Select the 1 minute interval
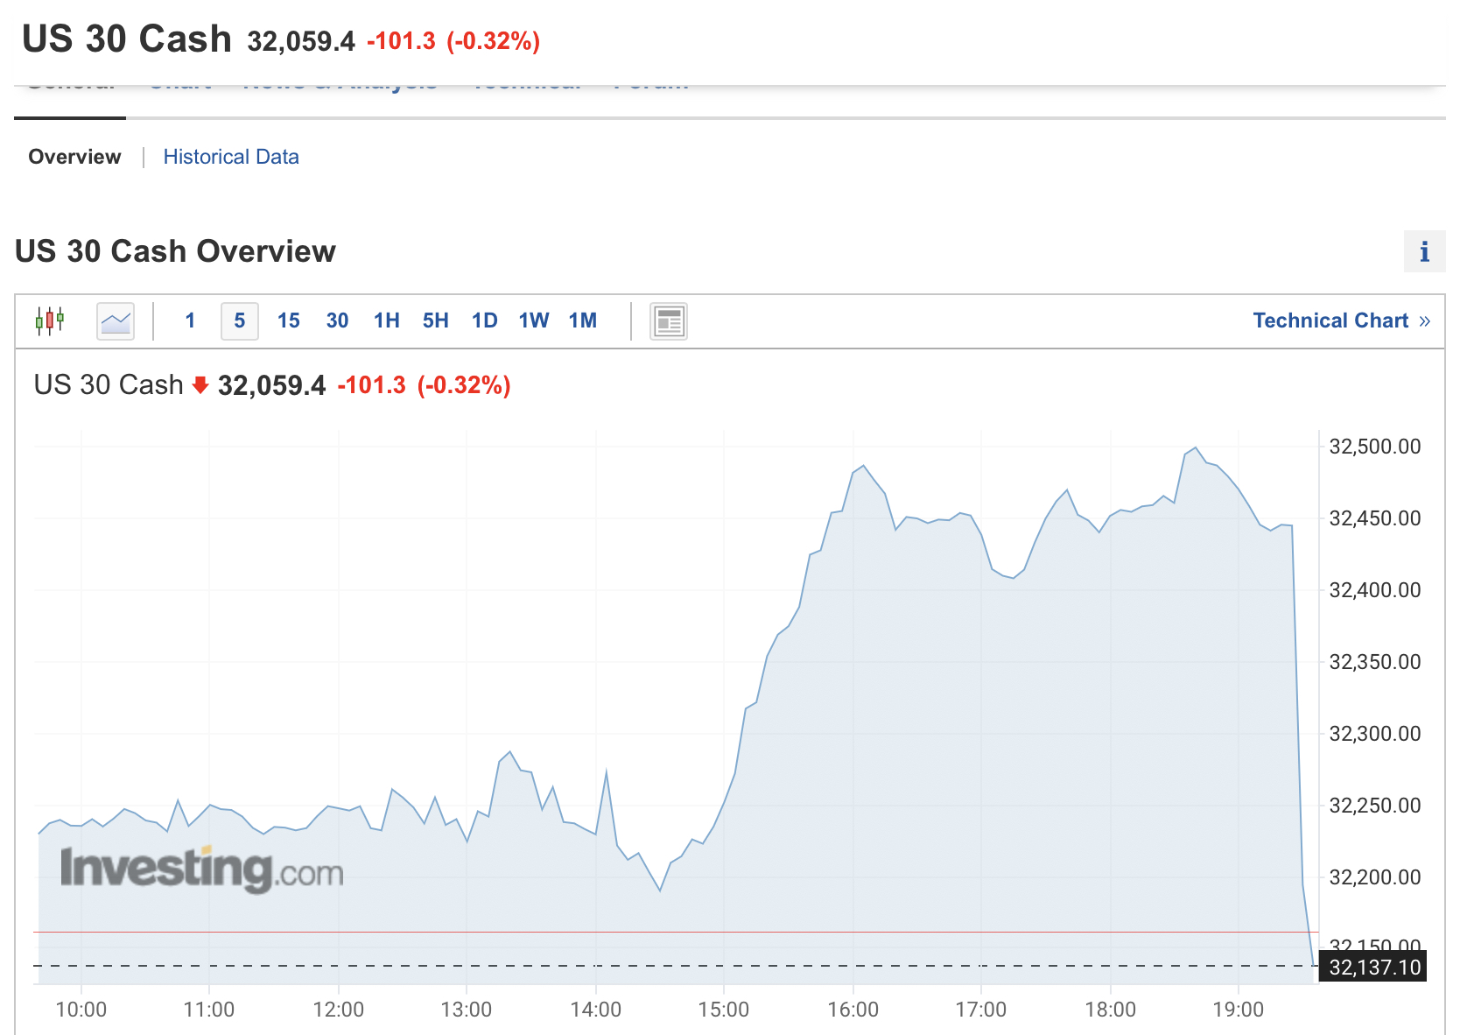The image size is (1460, 1035). pos(190,320)
